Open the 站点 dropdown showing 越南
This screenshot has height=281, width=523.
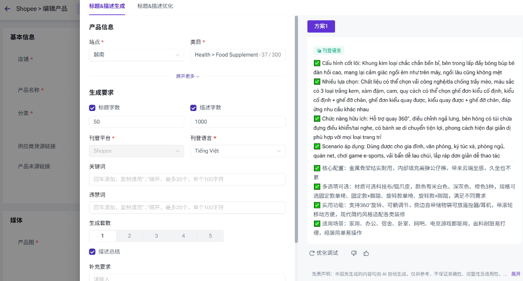click(136, 55)
